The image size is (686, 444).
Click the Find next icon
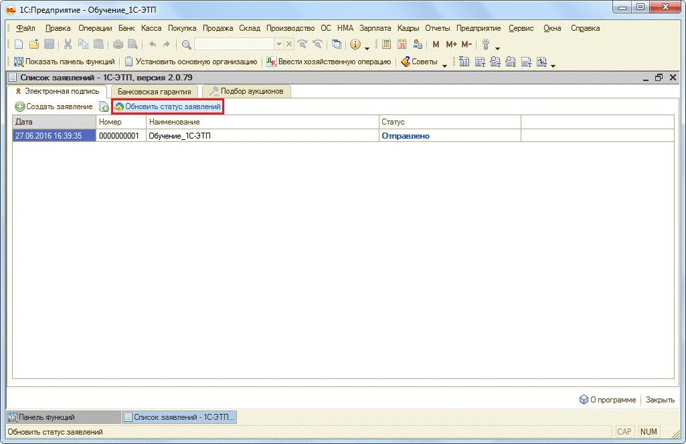303,44
